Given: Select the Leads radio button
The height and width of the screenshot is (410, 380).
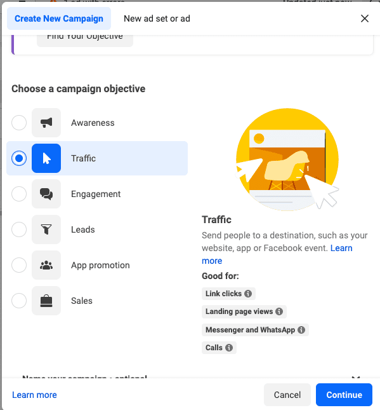Looking at the screenshot, I should click(19, 229).
